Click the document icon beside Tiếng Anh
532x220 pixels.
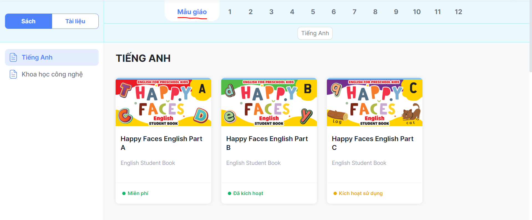pos(13,57)
